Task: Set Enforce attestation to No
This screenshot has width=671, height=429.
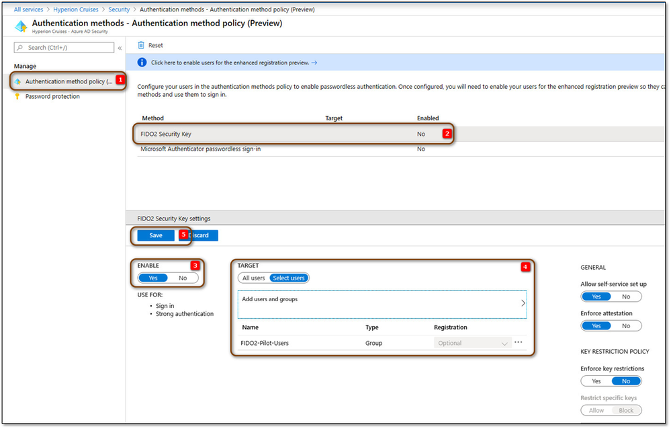Action: pos(626,326)
